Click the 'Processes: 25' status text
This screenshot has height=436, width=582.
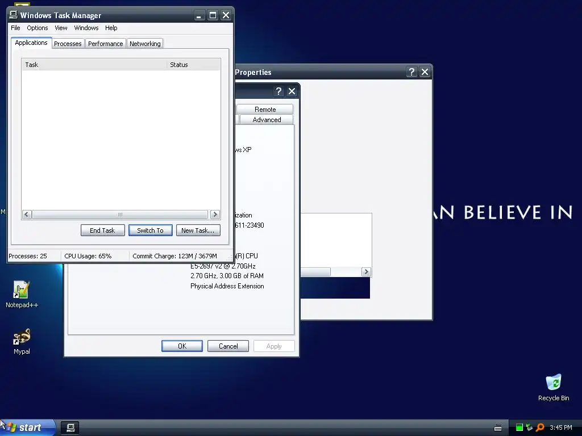tap(28, 256)
